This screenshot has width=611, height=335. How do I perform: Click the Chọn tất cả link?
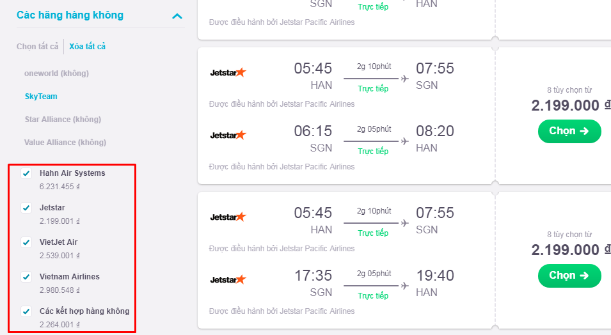tap(37, 47)
